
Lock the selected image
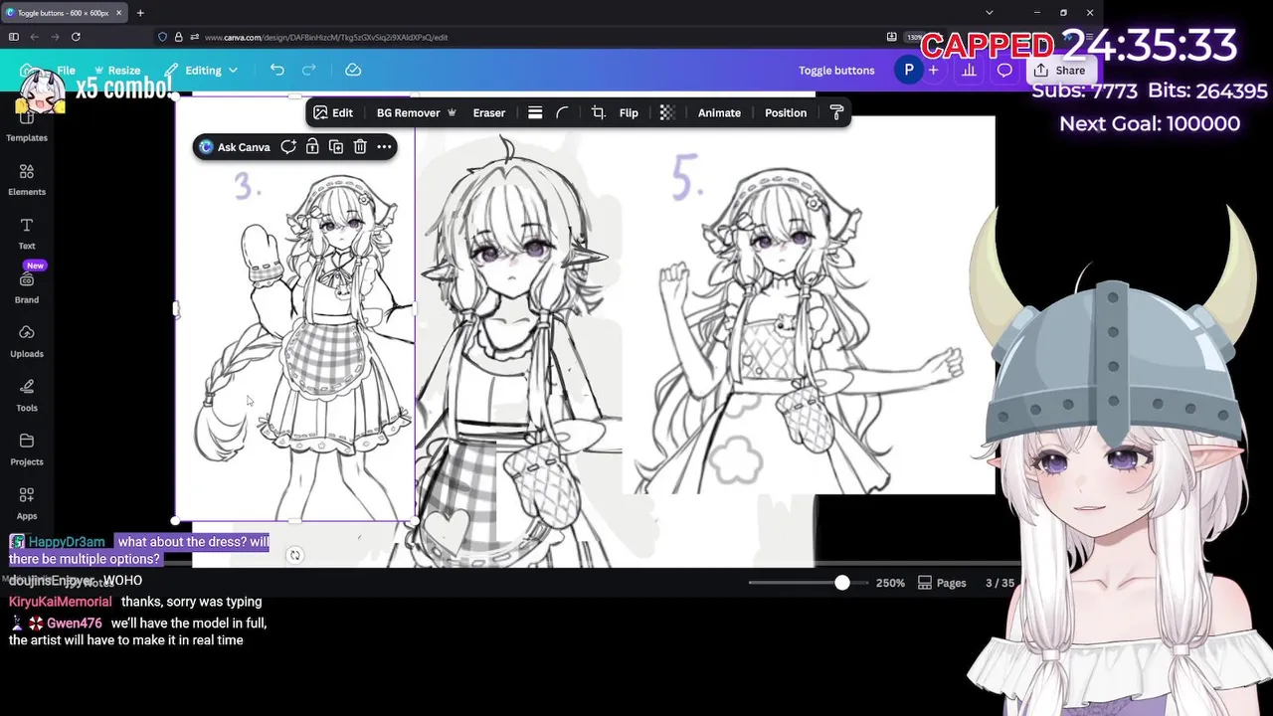[312, 146]
